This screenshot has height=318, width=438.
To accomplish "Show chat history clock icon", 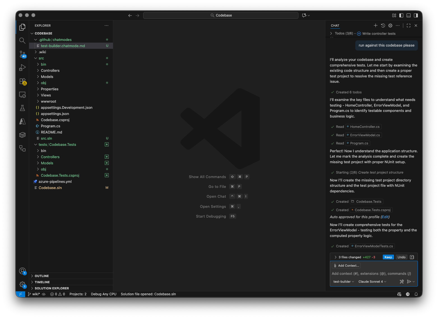I will pos(383,26).
